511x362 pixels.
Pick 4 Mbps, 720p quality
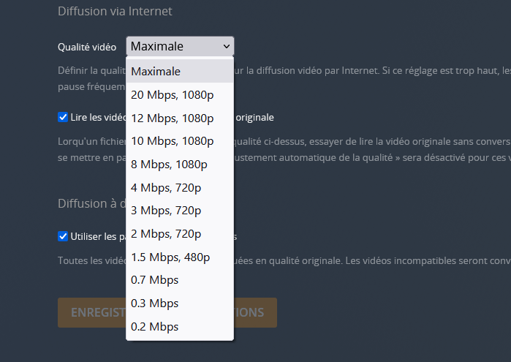180,187
